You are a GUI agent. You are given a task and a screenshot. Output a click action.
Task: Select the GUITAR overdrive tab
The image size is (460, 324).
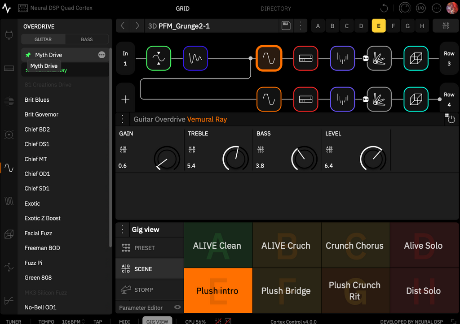coord(43,39)
